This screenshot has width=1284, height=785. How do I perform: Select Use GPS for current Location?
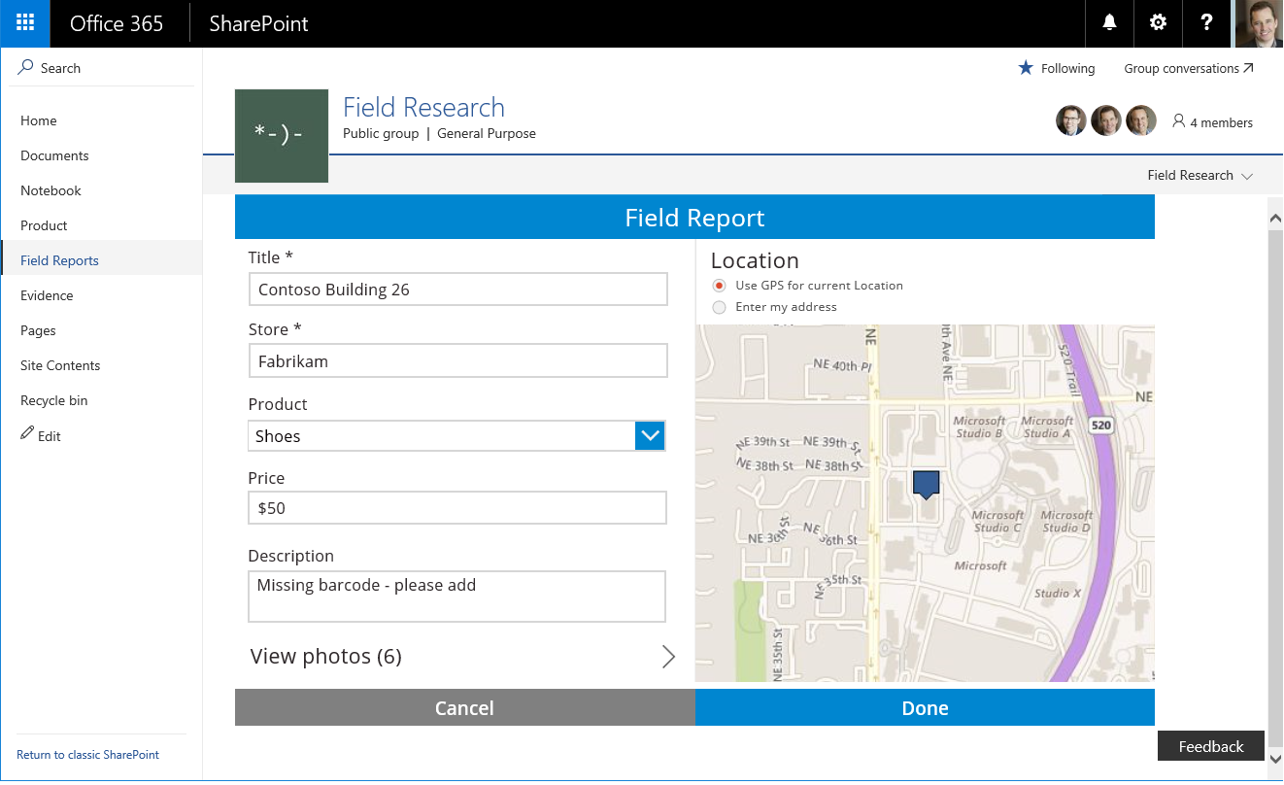click(x=719, y=286)
